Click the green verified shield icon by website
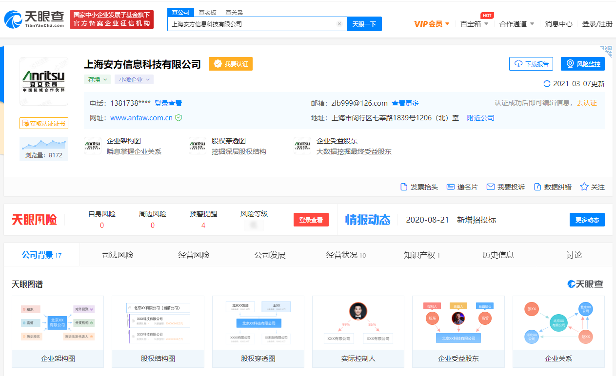The height and width of the screenshot is (376, 616). 179,118
